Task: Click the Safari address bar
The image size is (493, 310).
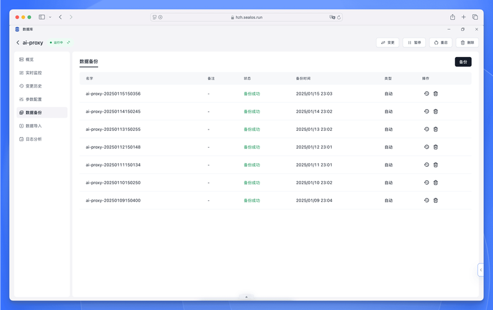Action: tap(246, 17)
